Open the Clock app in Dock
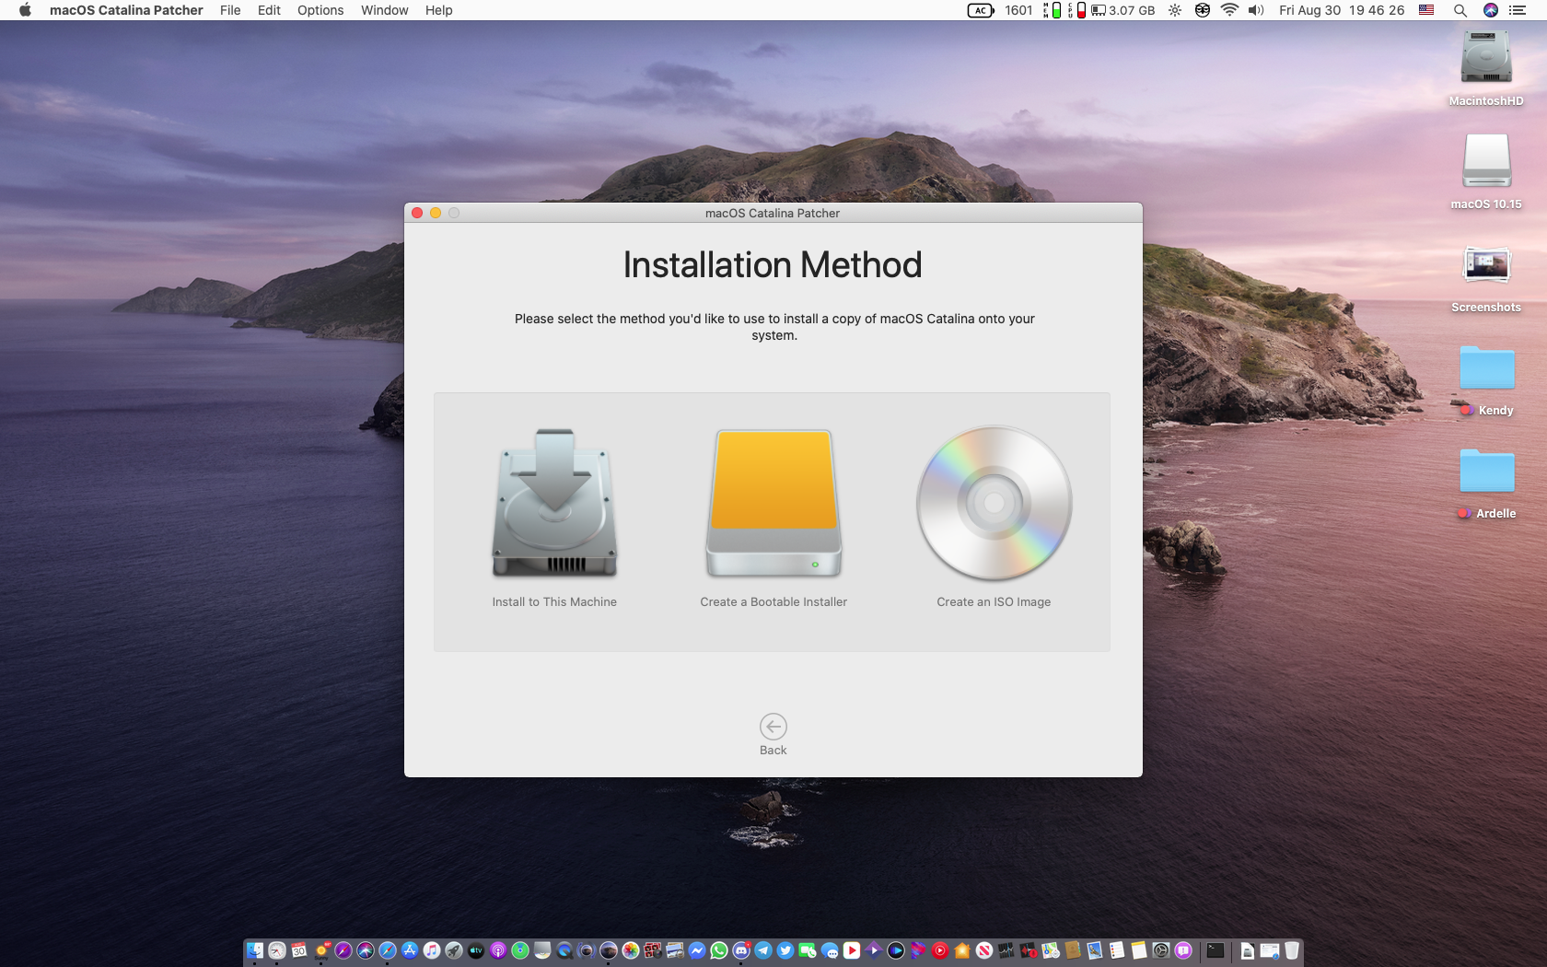The width and height of the screenshot is (1547, 967). [x=277, y=950]
